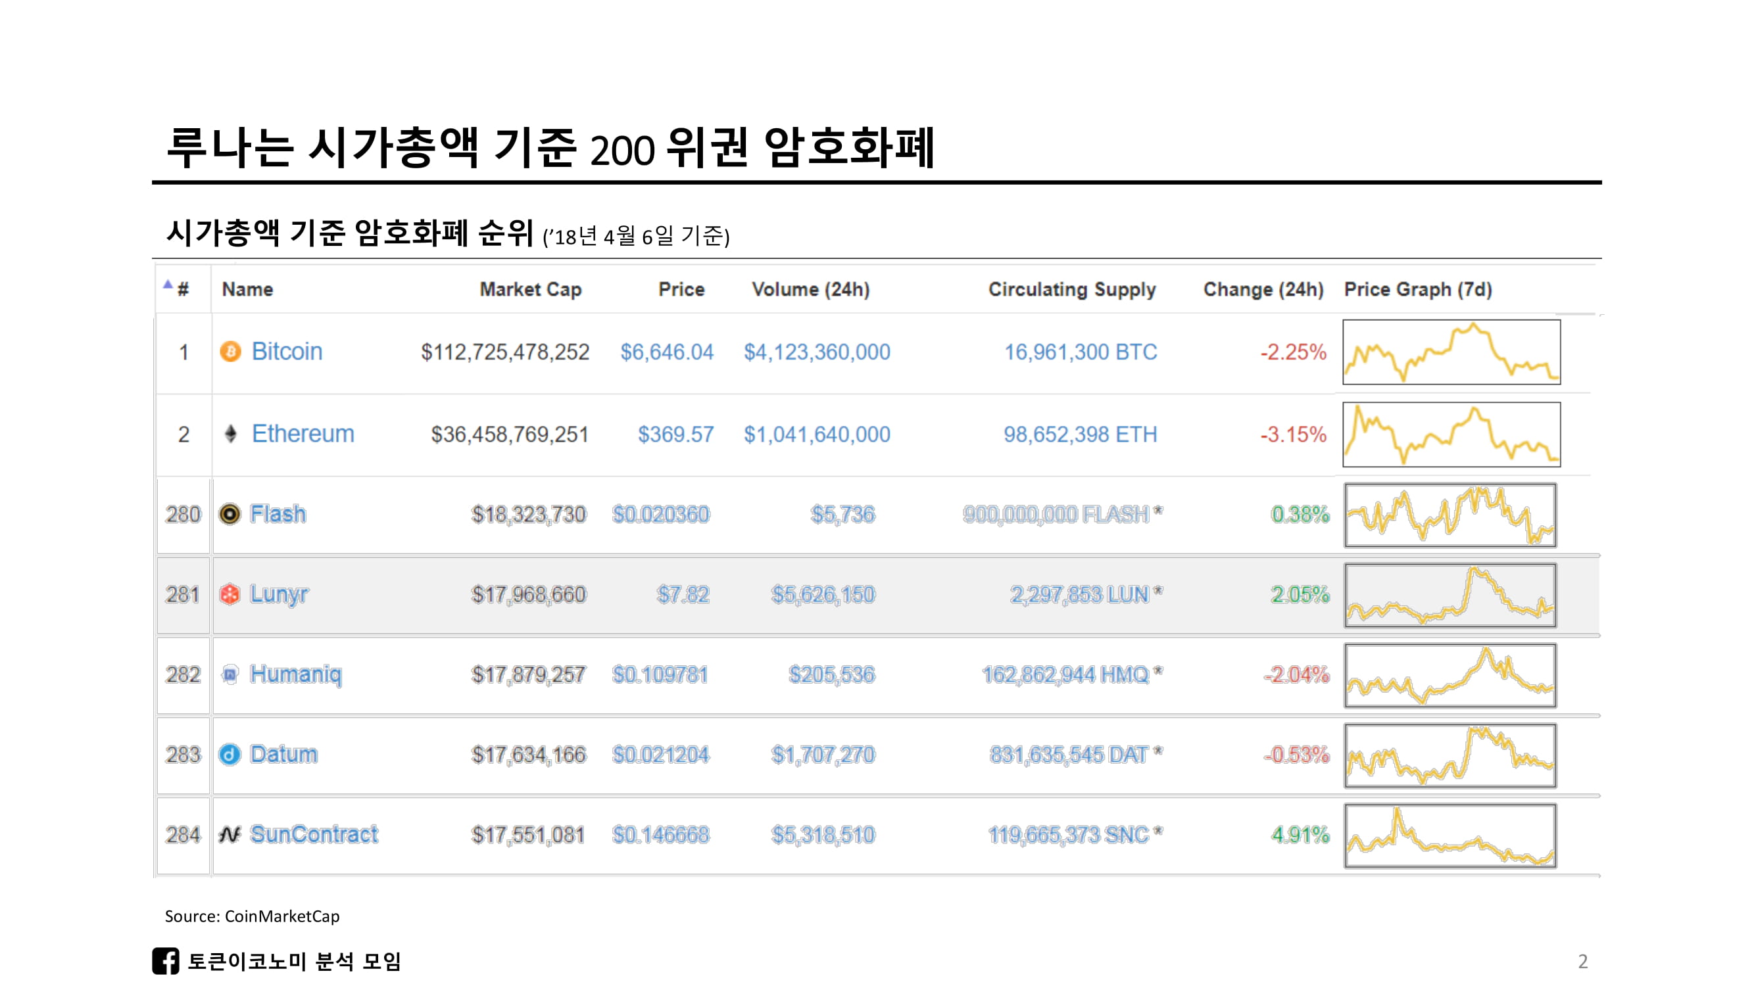The image size is (1754, 986).
Task: Click the Source: CoinMarketCap caption
Action: pos(252,916)
